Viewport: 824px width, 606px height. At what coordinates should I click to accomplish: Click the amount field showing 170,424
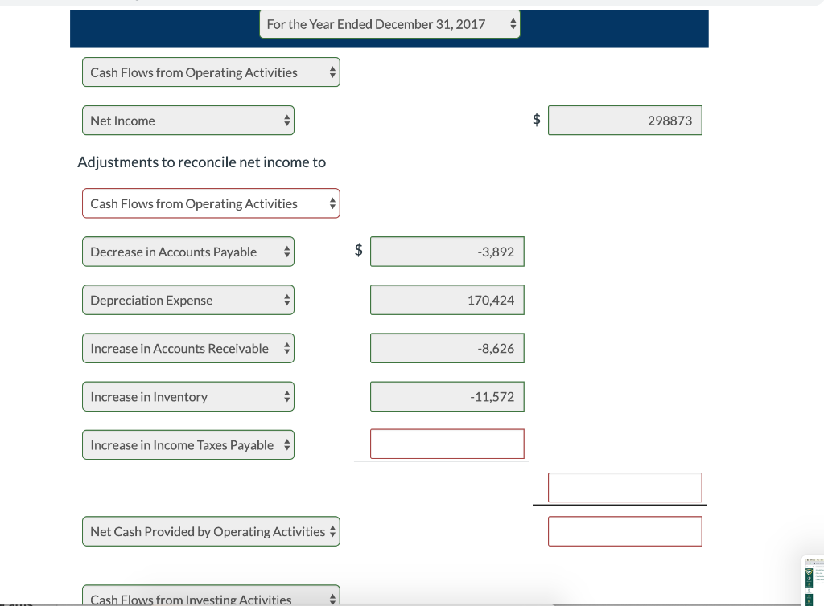pyautogui.click(x=447, y=300)
